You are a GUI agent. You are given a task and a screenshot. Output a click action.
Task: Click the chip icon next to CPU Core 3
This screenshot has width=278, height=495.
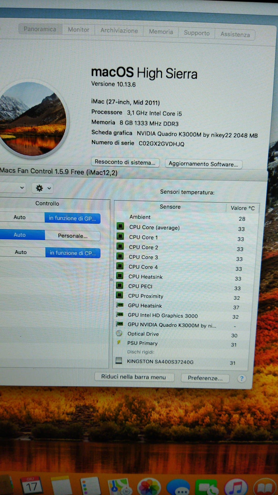(120, 256)
